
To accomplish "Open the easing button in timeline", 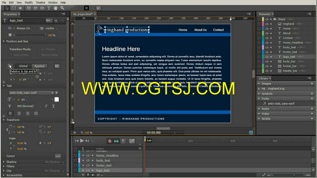I will (x=132, y=141).
